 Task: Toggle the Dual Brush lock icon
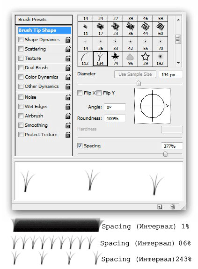click(68, 68)
